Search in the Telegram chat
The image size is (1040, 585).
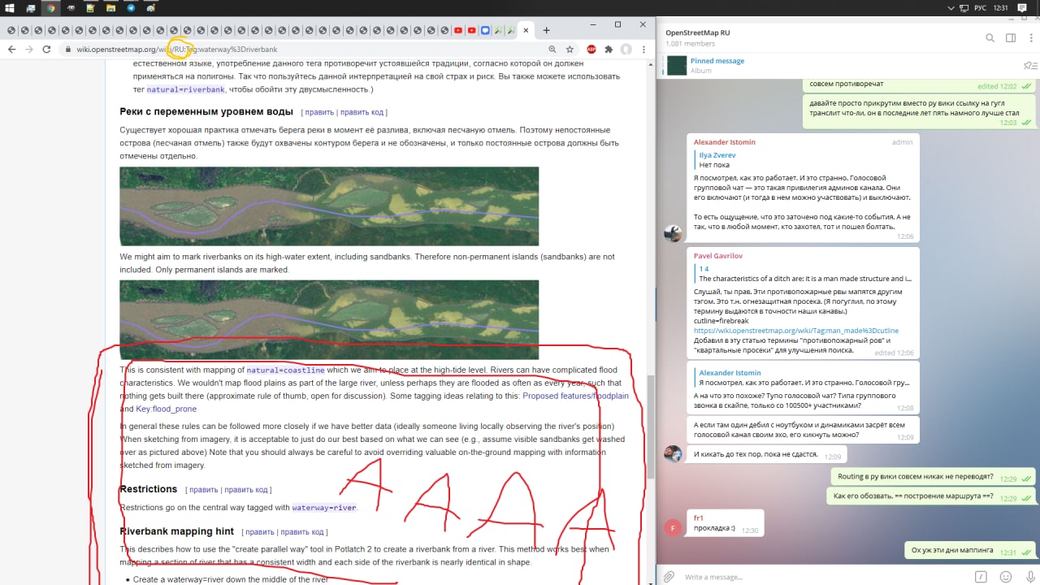point(990,37)
